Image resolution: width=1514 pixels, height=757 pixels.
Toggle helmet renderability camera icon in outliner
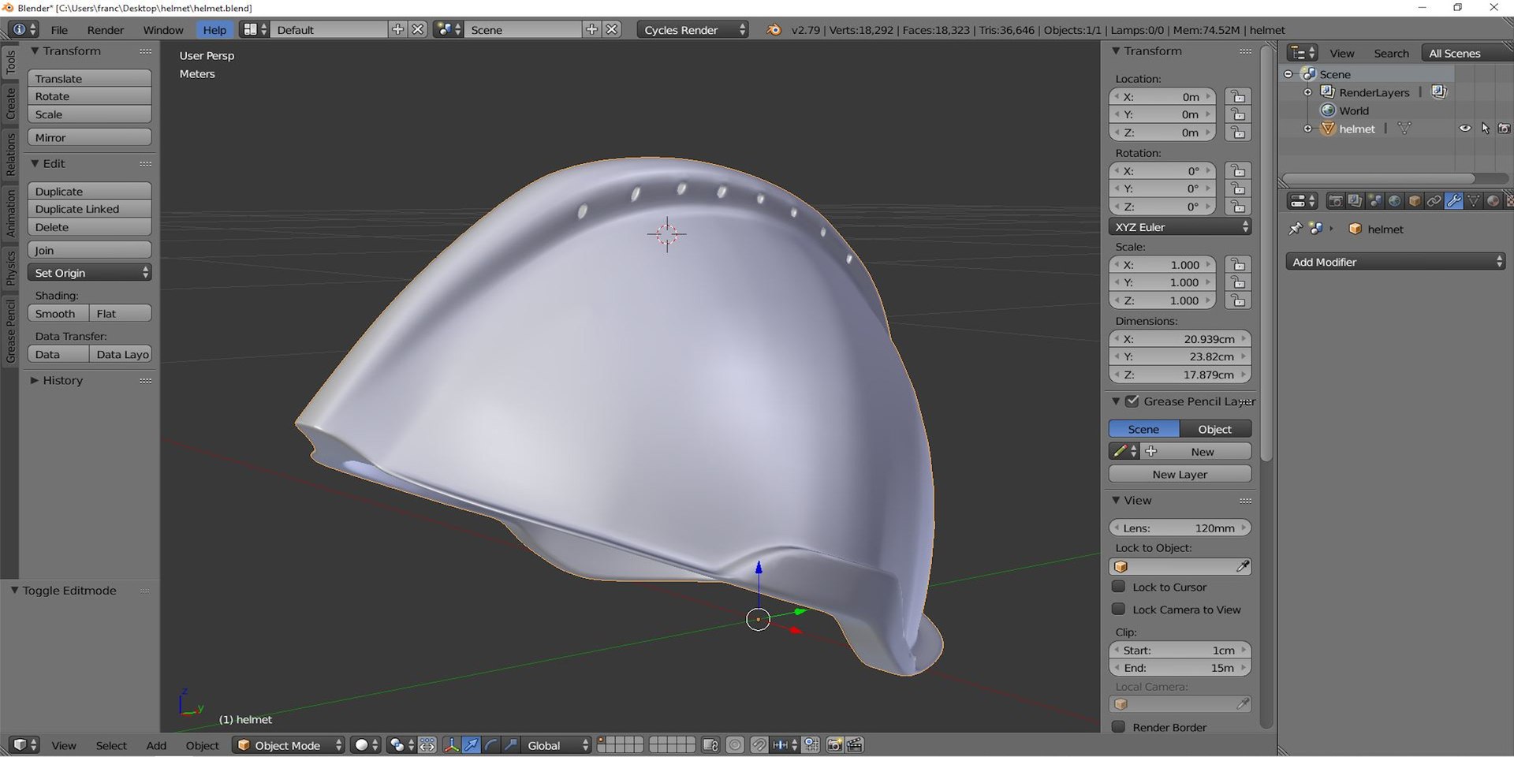point(1504,129)
